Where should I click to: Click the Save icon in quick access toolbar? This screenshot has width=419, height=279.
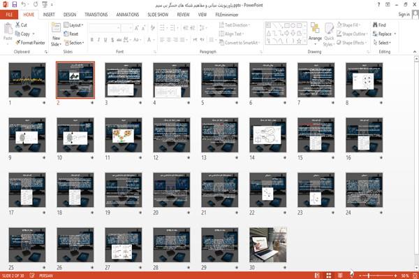(x=15, y=5)
